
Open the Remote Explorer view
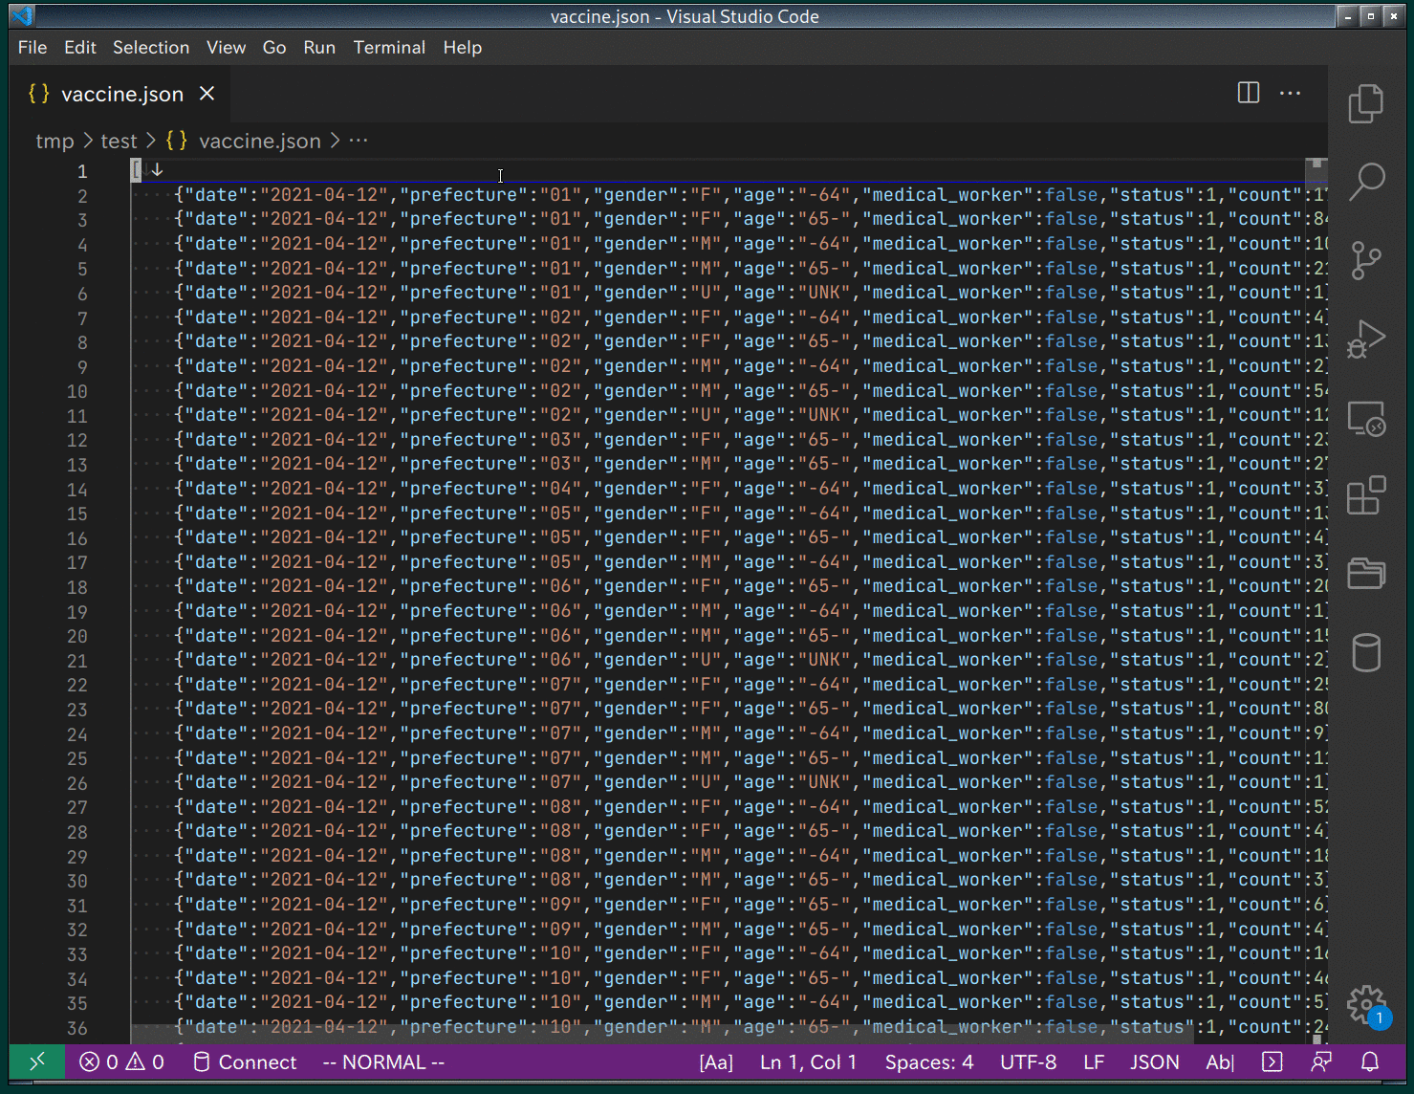(x=1366, y=418)
